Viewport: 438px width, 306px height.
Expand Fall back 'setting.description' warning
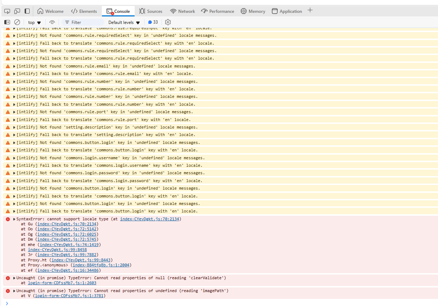(14, 135)
